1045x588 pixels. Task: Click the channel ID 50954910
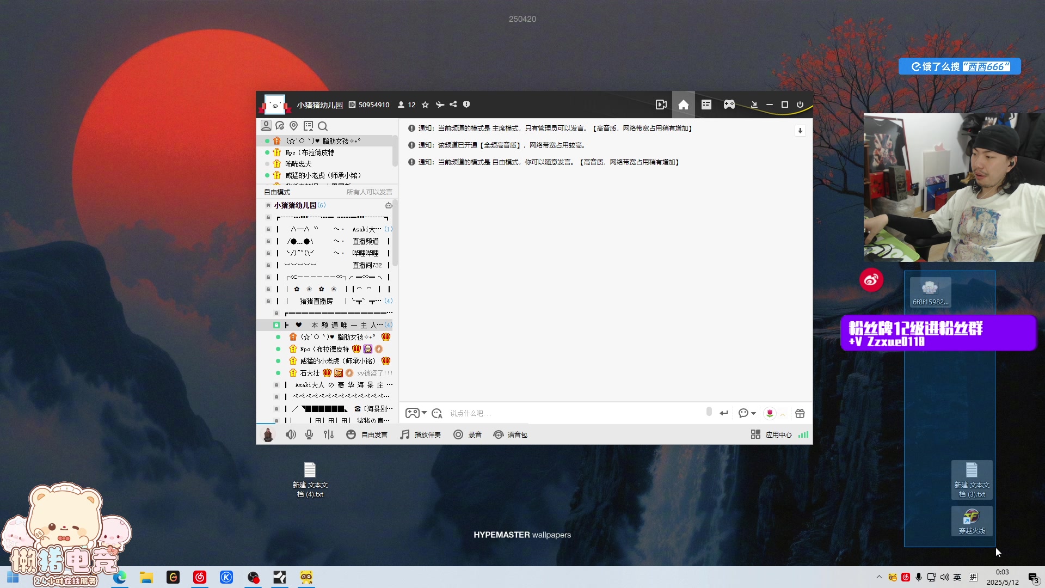click(369, 105)
